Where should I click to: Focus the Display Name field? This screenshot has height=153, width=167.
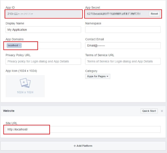tap(43, 30)
